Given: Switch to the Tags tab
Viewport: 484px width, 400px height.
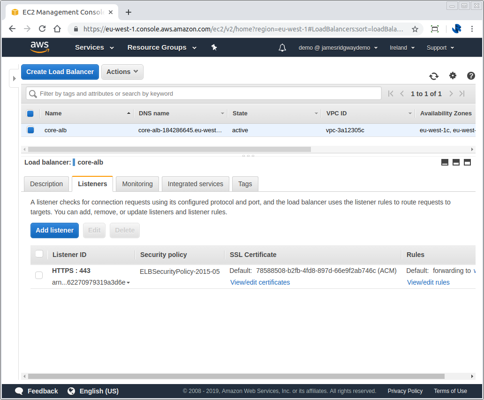Looking at the screenshot, I should click(x=245, y=184).
